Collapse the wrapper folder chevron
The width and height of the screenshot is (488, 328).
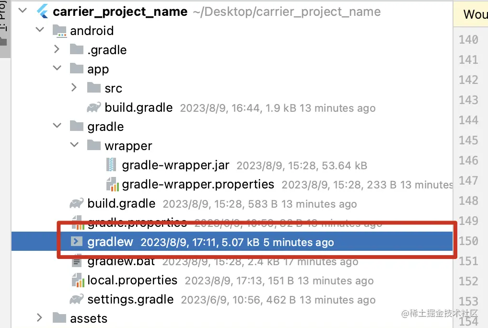74,145
